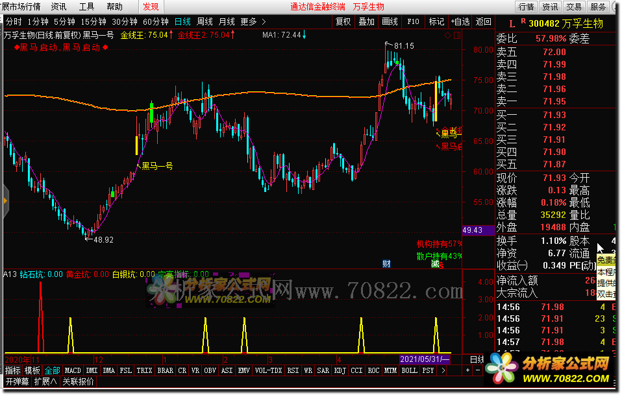Select the MTM indicator

click(390, 370)
